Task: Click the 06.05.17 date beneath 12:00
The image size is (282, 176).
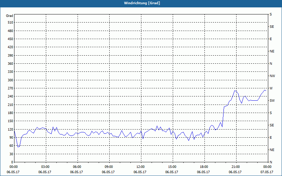Action: coord(140,172)
